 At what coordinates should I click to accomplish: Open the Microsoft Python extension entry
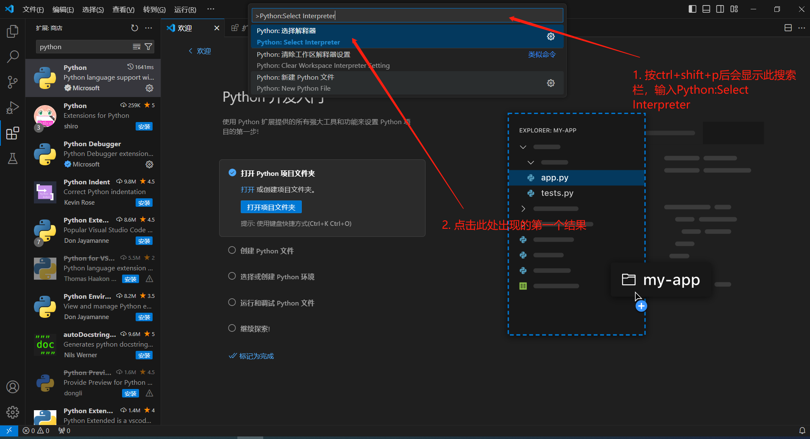[93, 78]
